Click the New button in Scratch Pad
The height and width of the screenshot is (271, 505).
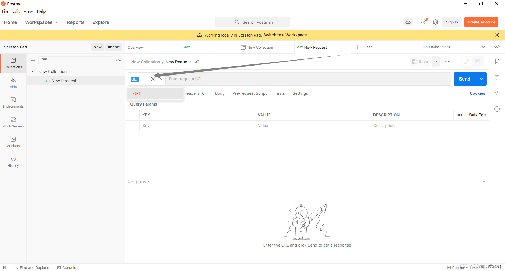pyautogui.click(x=98, y=47)
